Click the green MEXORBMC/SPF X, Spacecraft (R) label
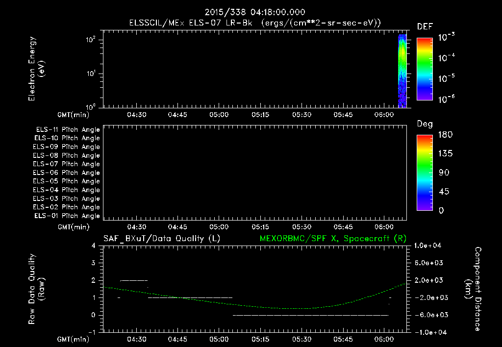 tap(333, 239)
